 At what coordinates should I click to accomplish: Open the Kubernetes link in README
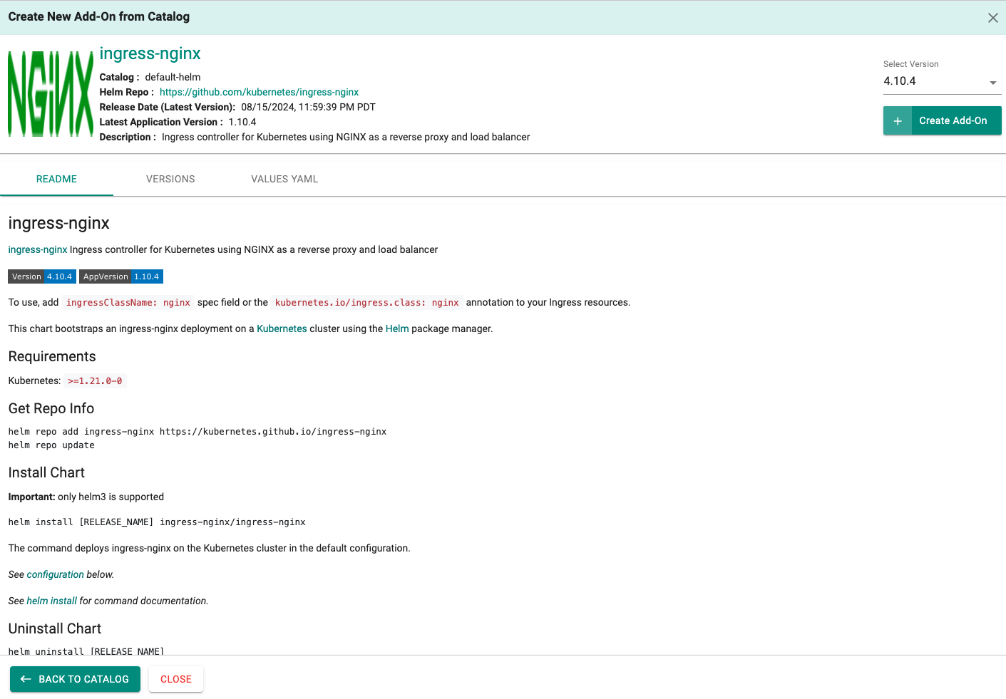(282, 328)
